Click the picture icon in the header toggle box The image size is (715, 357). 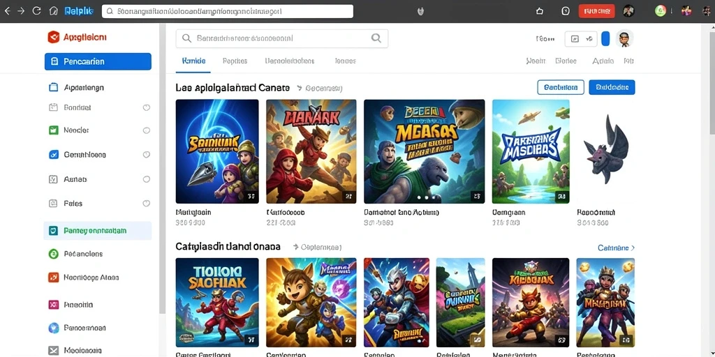click(575, 39)
